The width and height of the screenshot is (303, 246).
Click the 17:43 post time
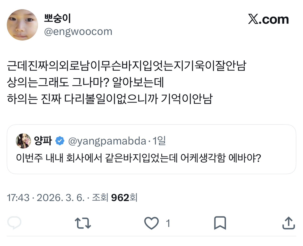pyautogui.click(x=18, y=198)
